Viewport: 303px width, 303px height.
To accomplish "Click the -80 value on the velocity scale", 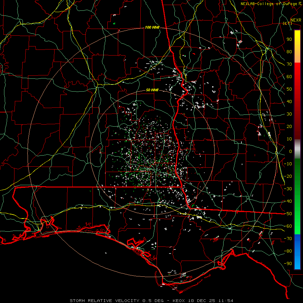I will [288, 251].
